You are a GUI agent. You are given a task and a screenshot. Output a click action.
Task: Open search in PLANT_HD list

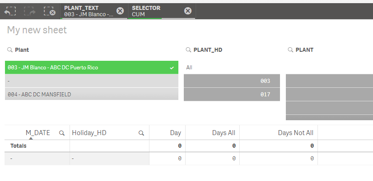(x=189, y=50)
